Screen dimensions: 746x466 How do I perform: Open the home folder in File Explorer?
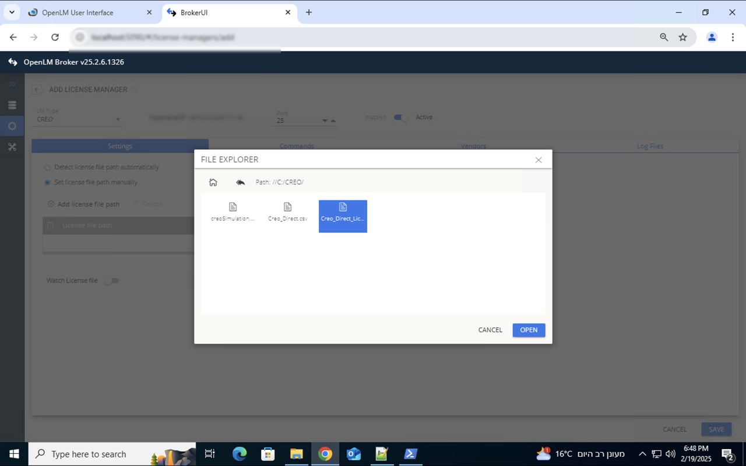coord(213,182)
